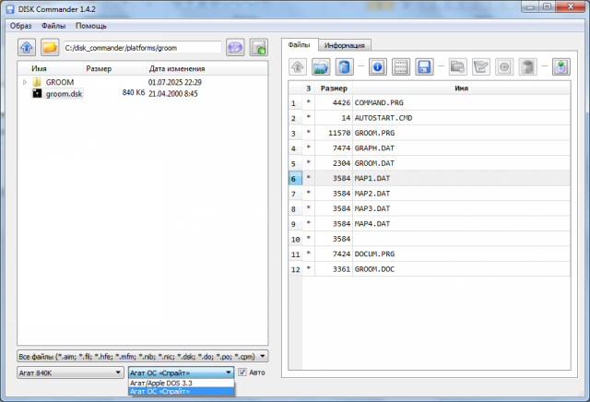Click the hex dump grid icon
This screenshot has width=590, height=402.
401,67
